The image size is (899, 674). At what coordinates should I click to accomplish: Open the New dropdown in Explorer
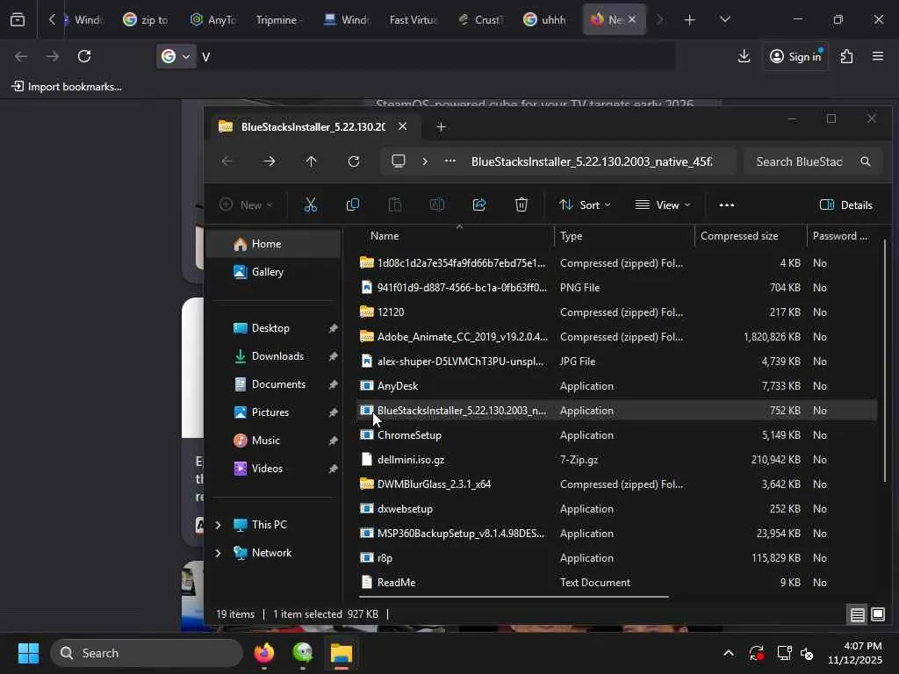(247, 204)
